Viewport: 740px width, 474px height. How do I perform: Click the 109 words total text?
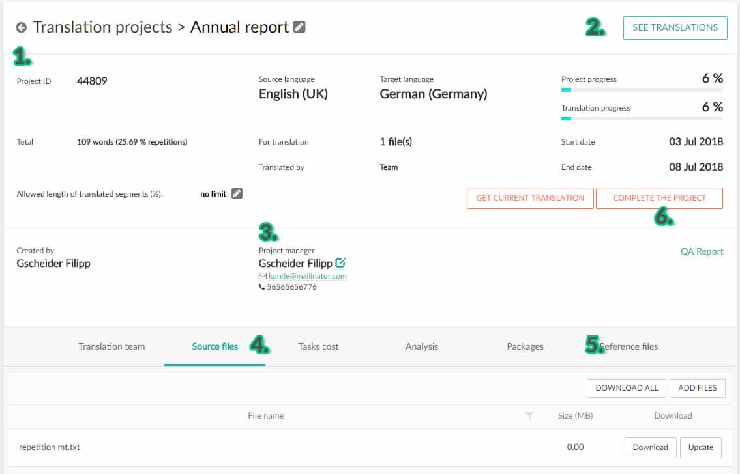(132, 142)
